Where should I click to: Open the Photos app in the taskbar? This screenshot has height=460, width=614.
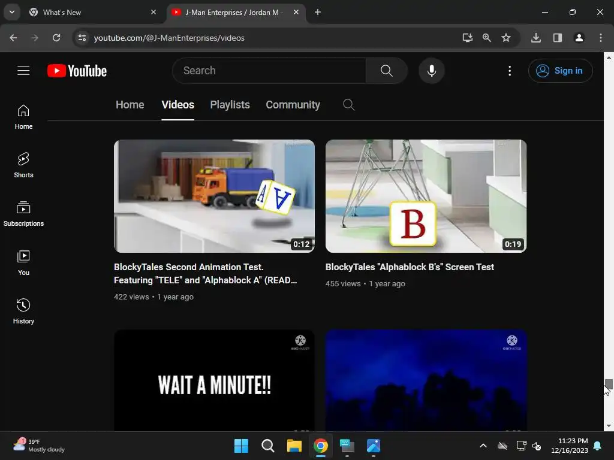click(x=374, y=446)
